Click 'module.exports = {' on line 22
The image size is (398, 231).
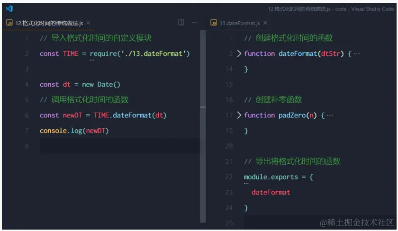[x=279, y=177]
